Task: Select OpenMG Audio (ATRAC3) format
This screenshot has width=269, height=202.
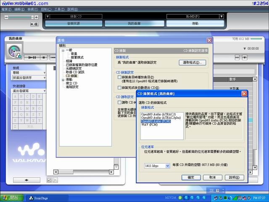Action: 158,114
